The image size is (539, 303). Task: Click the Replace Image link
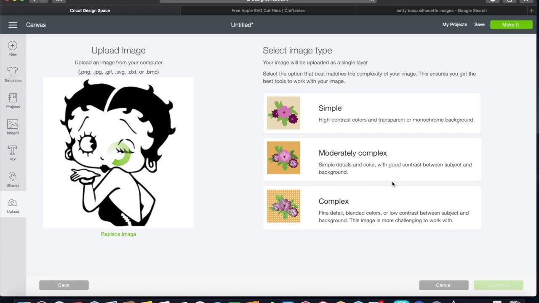(x=118, y=234)
